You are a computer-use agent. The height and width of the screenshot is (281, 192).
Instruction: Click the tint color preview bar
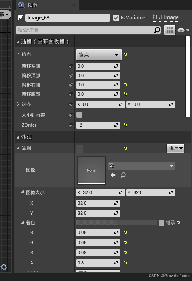pyautogui.click(x=117, y=223)
